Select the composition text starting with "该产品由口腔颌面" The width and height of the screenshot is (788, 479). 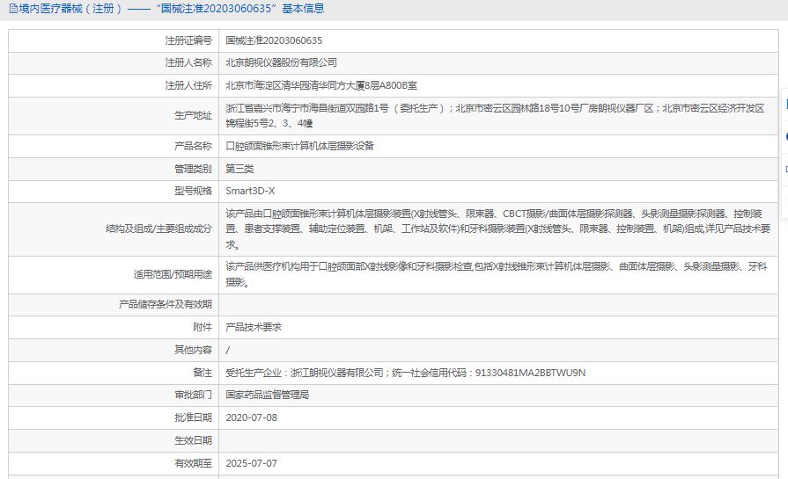tap(498, 229)
